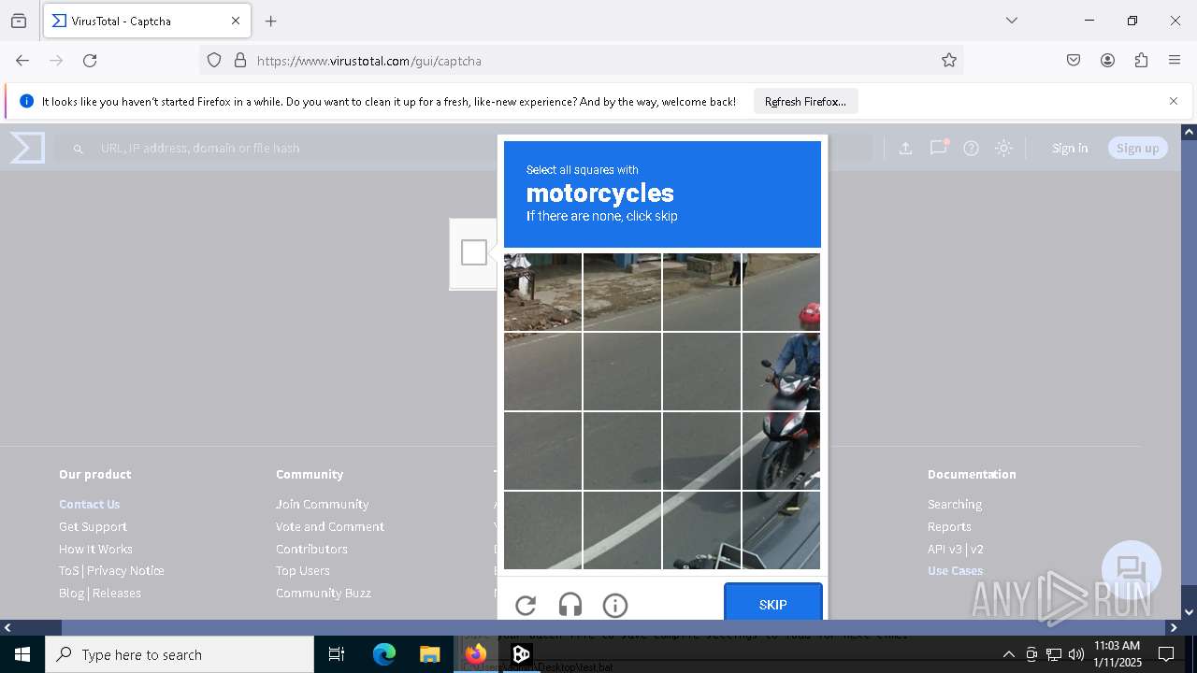The width and height of the screenshot is (1197, 673).
Task: Select the captcha tile with the motorcycle front wheel
Action: [781, 451]
